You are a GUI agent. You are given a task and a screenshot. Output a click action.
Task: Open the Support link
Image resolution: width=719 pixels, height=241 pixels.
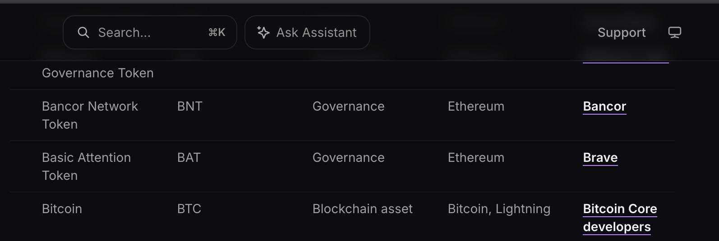(622, 32)
